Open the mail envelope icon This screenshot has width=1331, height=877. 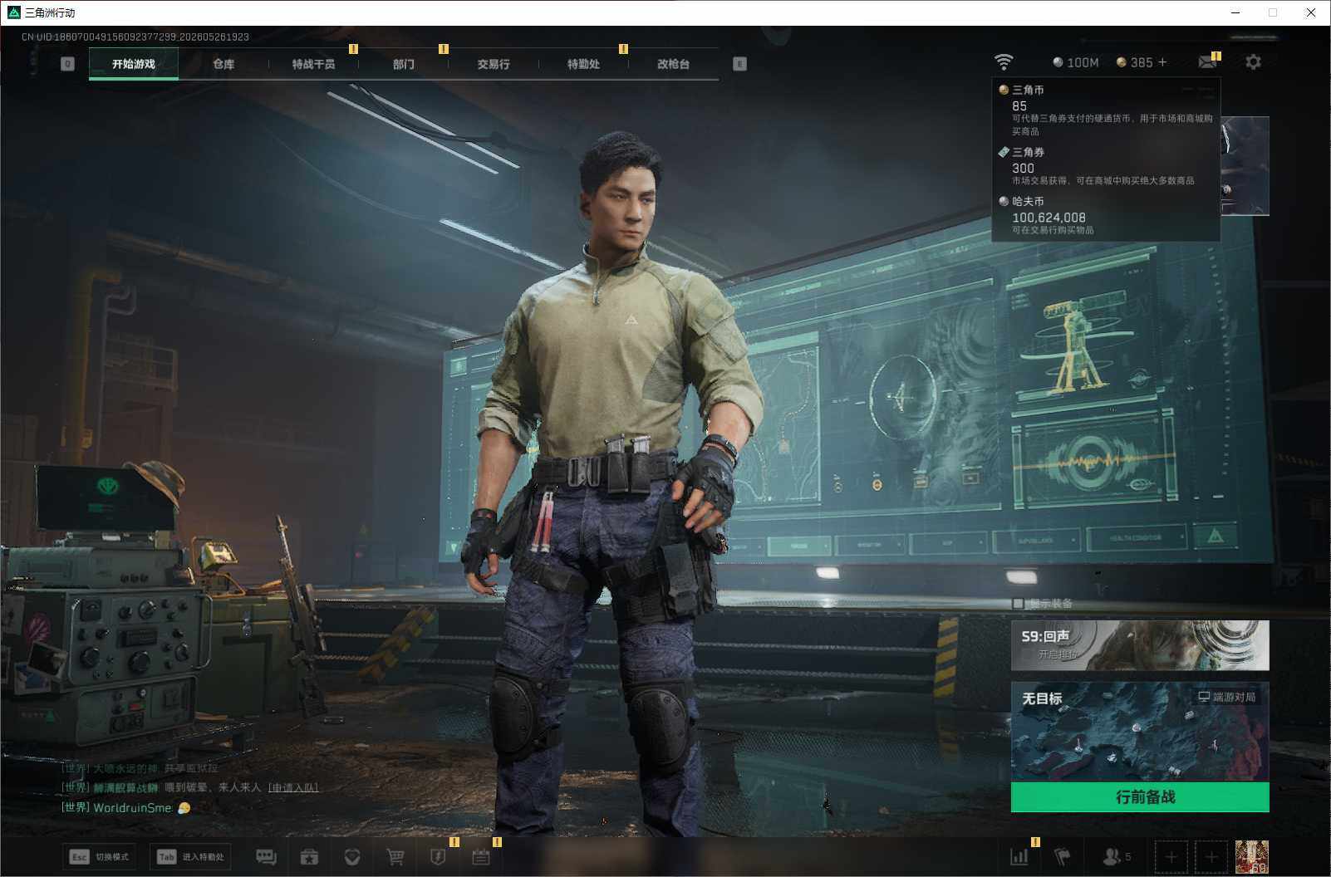click(1207, 62)
